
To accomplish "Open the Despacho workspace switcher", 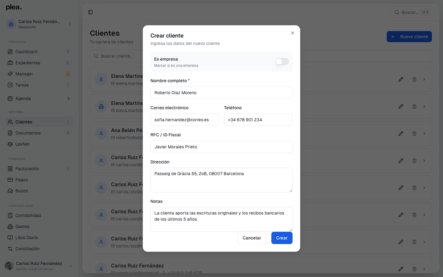I will 39,24.
